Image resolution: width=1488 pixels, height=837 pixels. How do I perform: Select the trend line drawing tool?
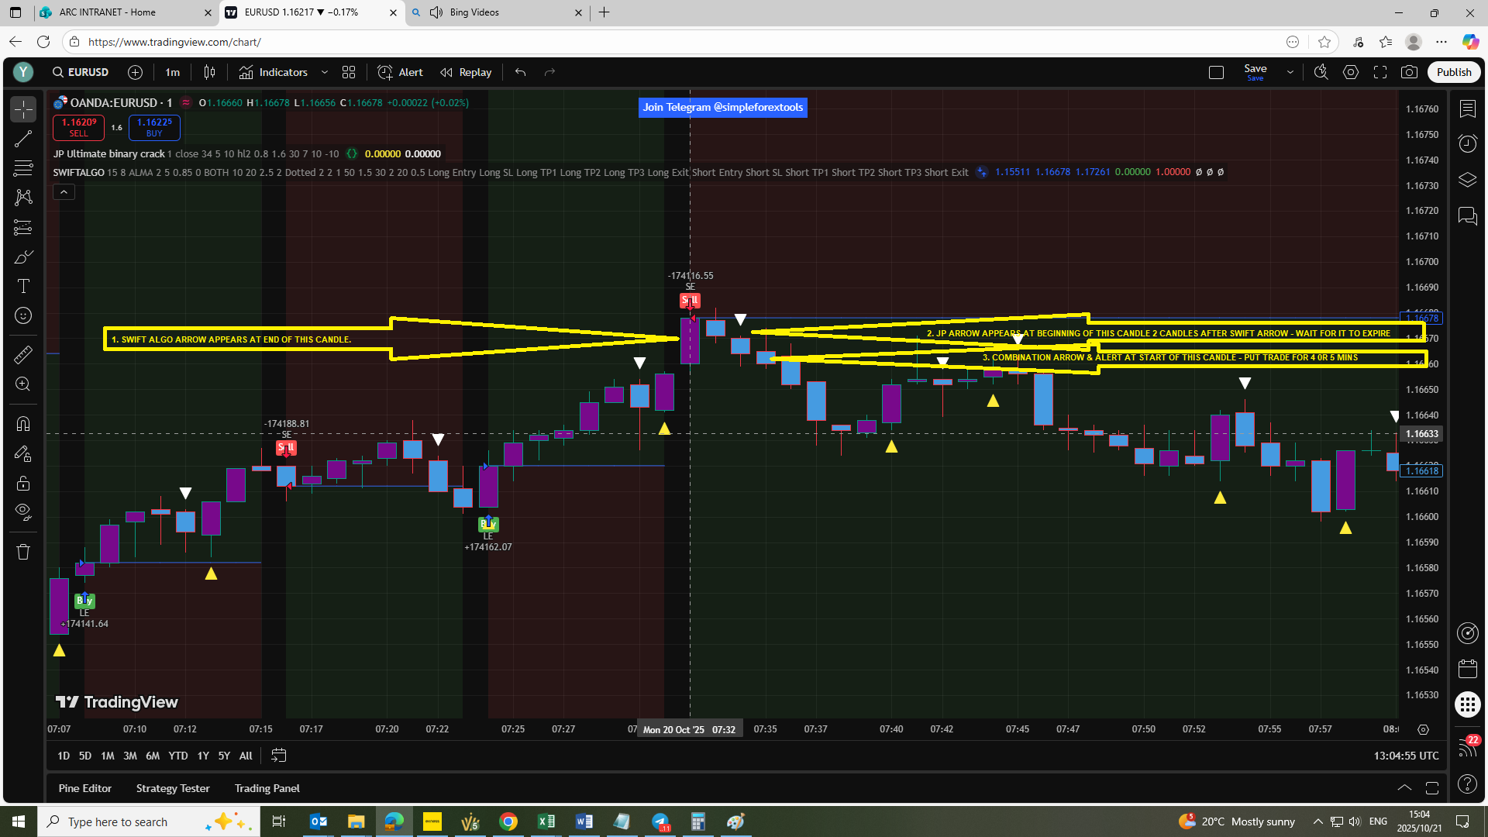(x=23, y=139)
